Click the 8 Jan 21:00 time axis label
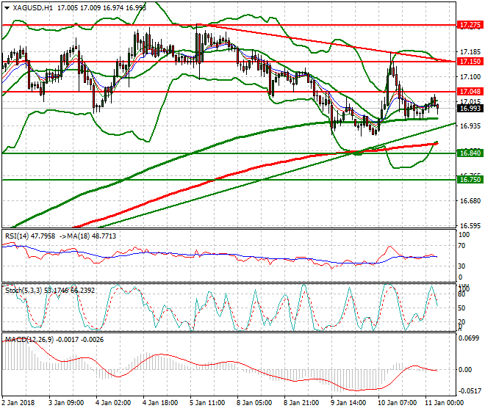The width and height of the screenshot is (485, 411). 299,402
